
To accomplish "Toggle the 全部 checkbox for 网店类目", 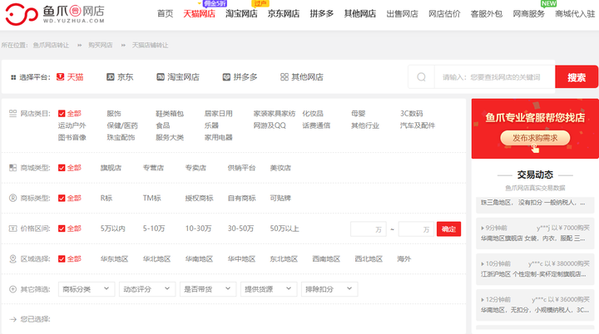I will [x=62, y=113].
